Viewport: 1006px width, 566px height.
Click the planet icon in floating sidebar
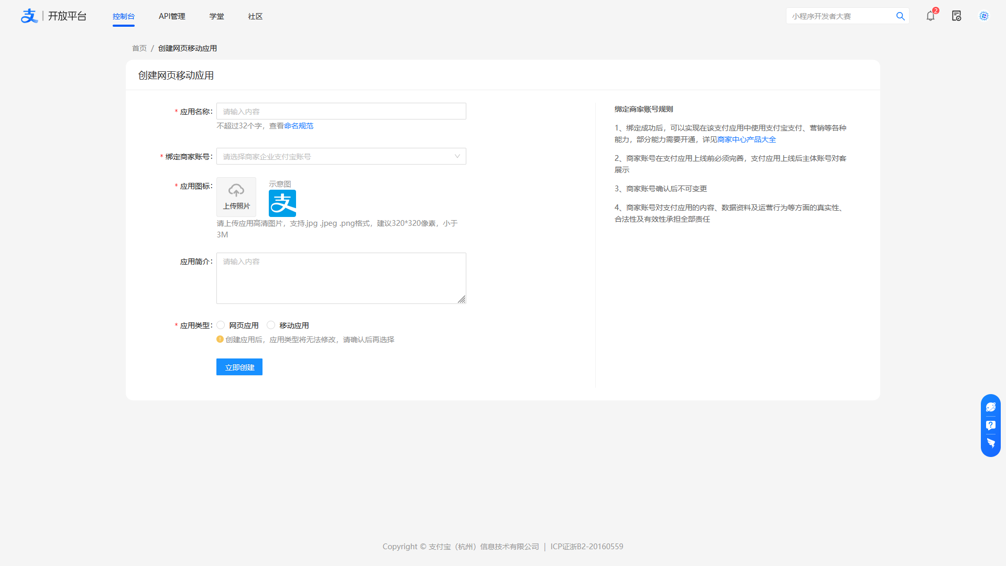click(x=990, y=407)
